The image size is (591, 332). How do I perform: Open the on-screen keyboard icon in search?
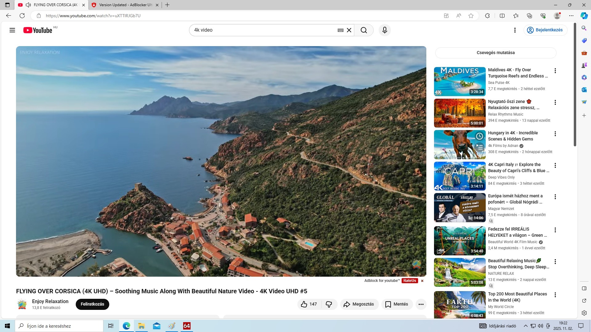coord(340,30)
